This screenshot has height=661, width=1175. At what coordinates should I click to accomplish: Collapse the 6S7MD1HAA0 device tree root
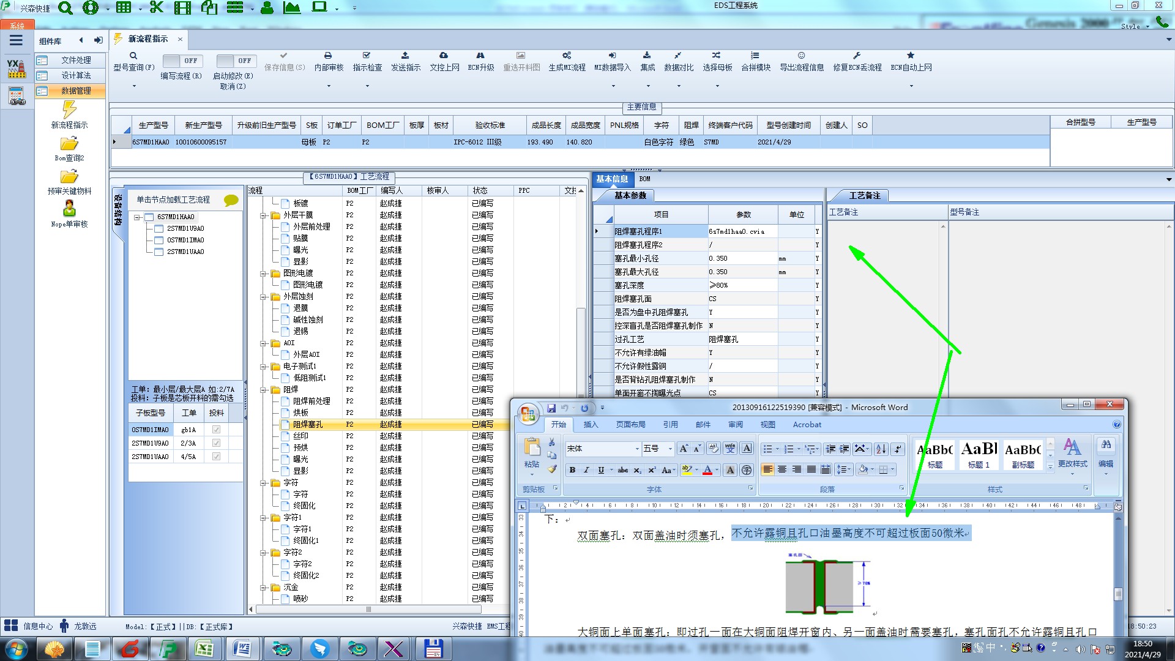[138, 217]
